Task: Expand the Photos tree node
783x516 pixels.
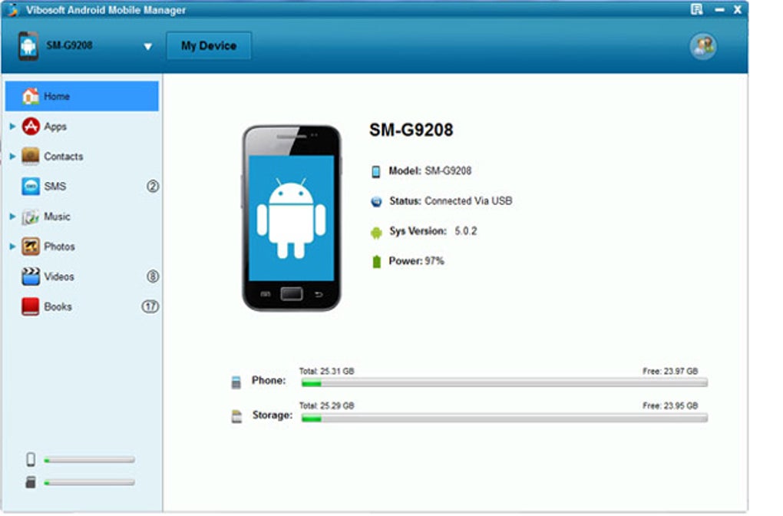Action: point(12,246)
